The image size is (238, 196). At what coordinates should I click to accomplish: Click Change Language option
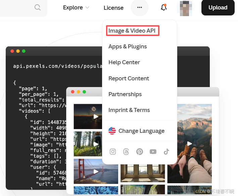pos(141,131)
